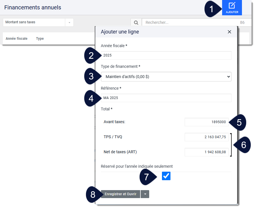Open the Montant sans taxes dropdown
This screenshot has height=208, width=255.
(x=38, y=22)
